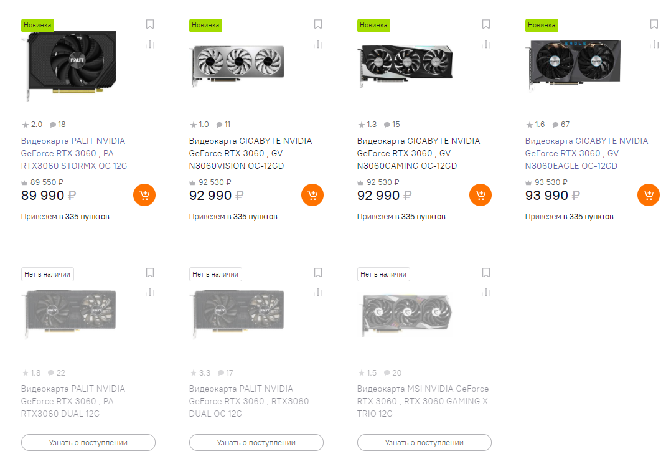Show 335 pickup points for GIGABYTE VISION
Viewport: 666px width, 454px height.
(252, 217)
